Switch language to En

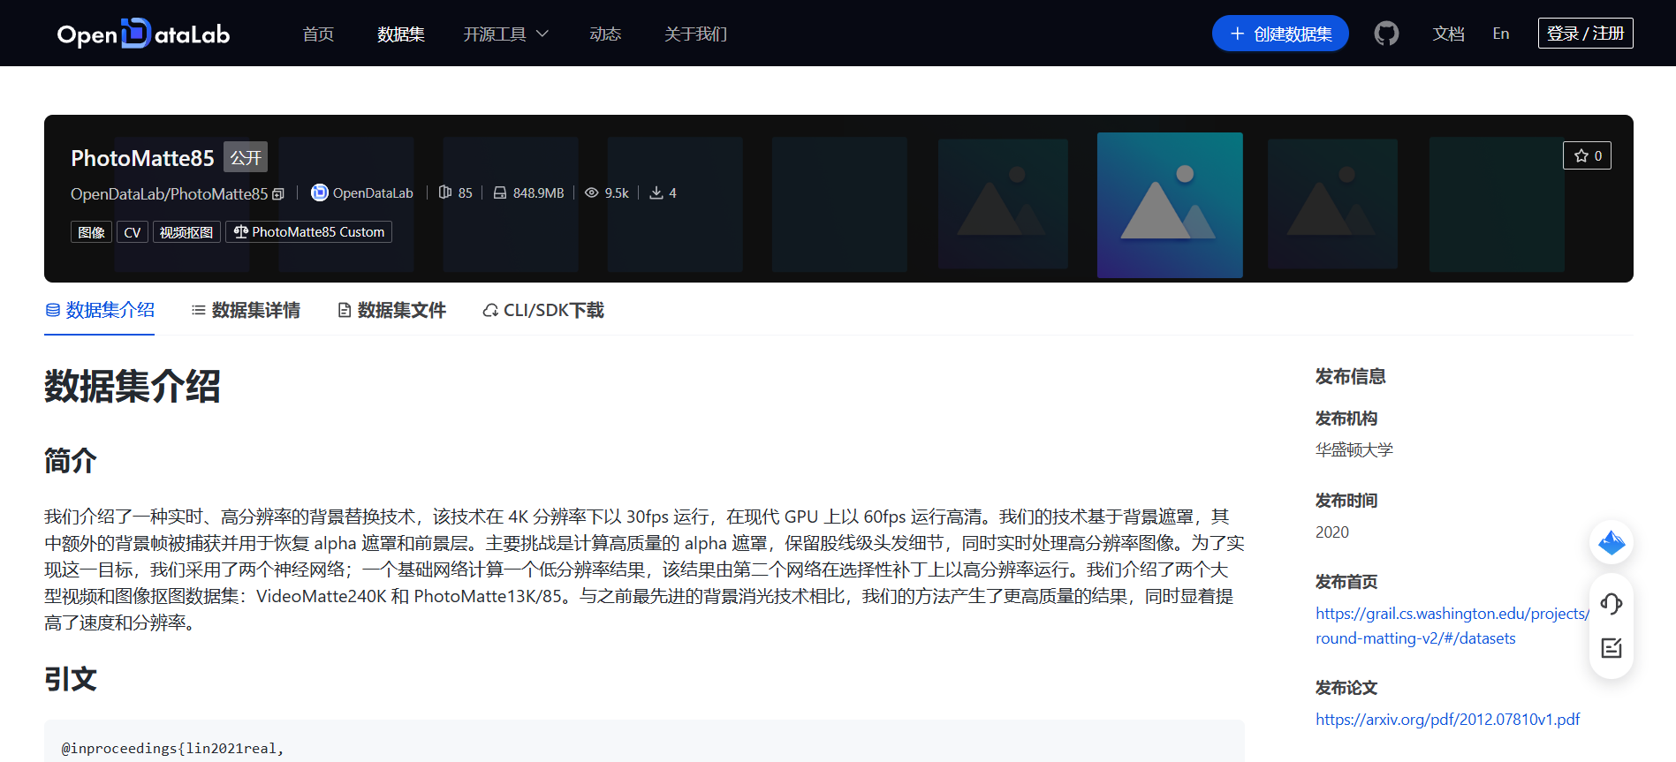click(1501, 34)
